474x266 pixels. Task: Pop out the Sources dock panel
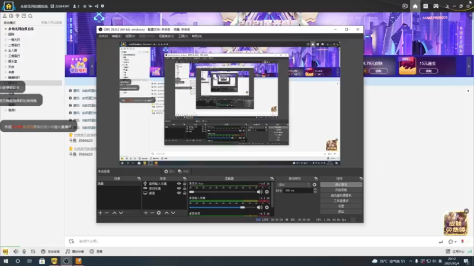click(x=184, y=179)
